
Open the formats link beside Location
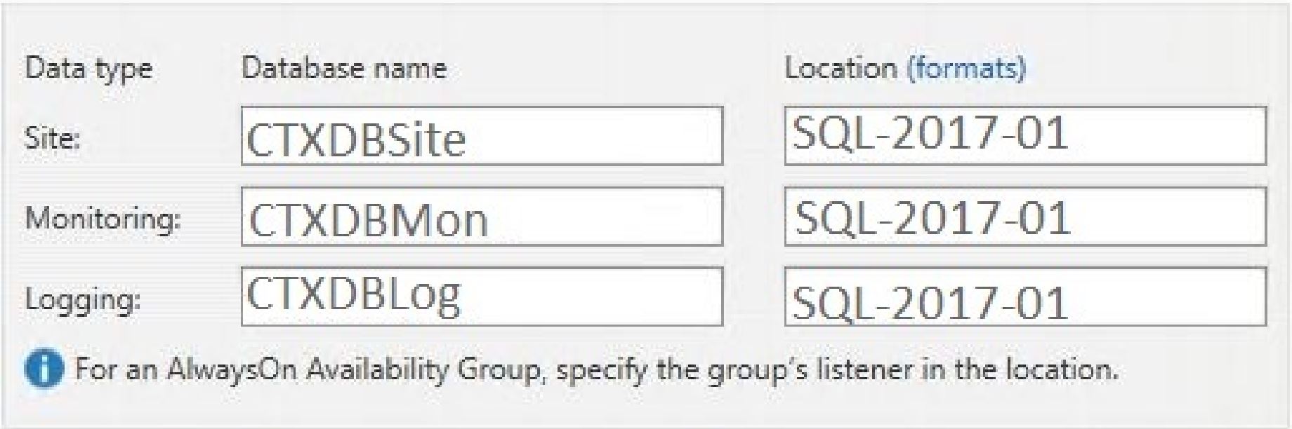966,68
